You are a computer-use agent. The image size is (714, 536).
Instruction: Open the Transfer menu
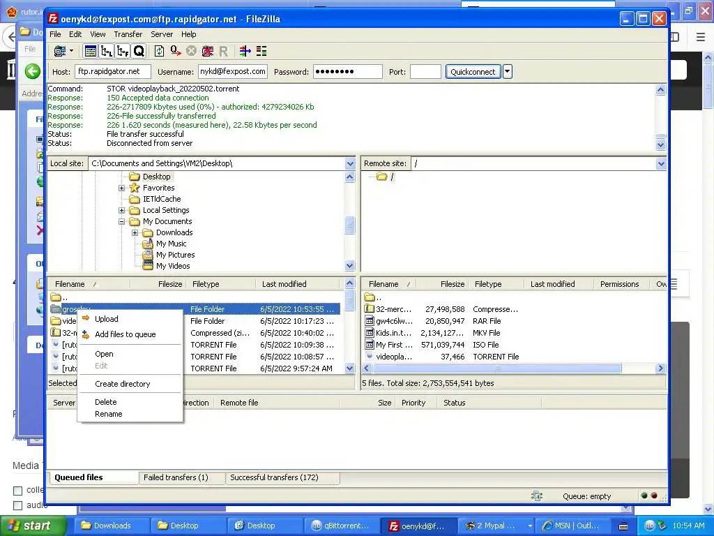click(x=128, y=34)
